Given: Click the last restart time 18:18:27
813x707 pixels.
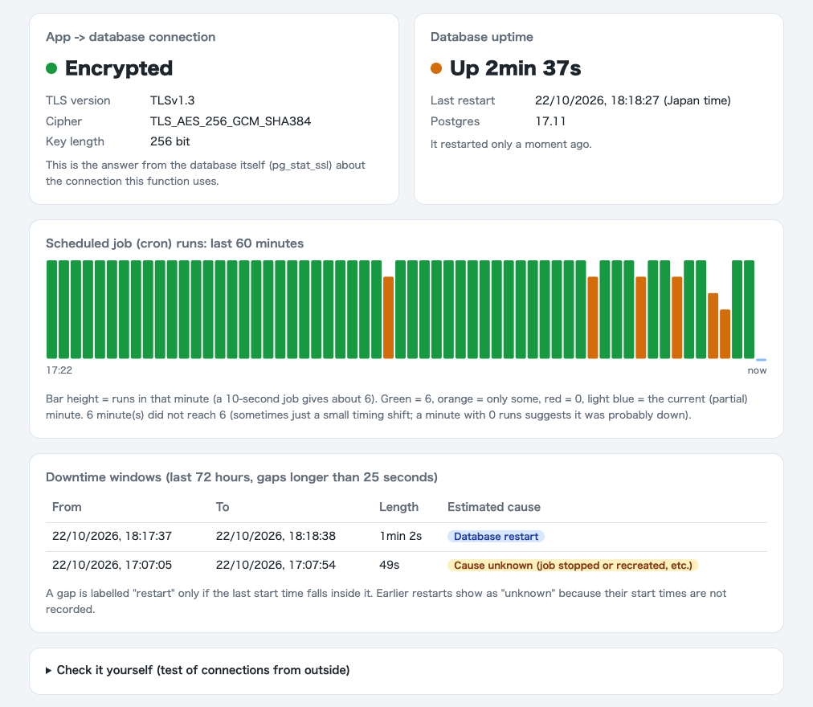Looking at the screenshot, I should [632, 100].
